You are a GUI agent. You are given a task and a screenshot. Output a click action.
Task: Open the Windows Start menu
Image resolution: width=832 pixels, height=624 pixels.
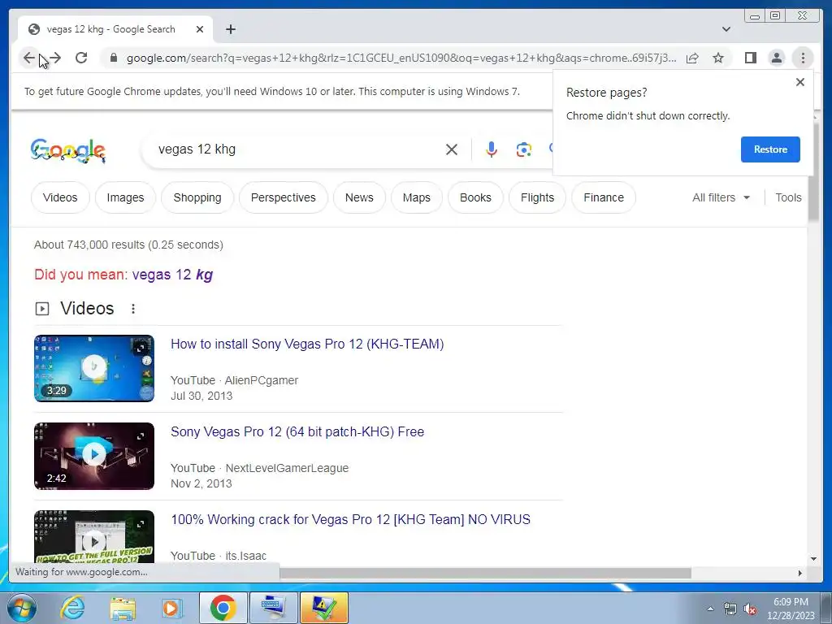pos(22,608)
